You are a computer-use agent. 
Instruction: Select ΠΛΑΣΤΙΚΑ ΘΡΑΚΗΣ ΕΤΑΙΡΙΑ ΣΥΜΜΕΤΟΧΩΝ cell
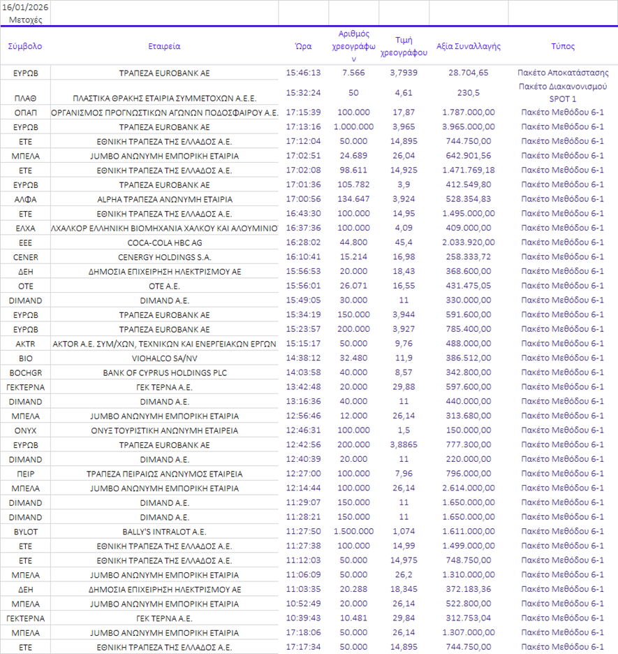[x=164, y=99]
